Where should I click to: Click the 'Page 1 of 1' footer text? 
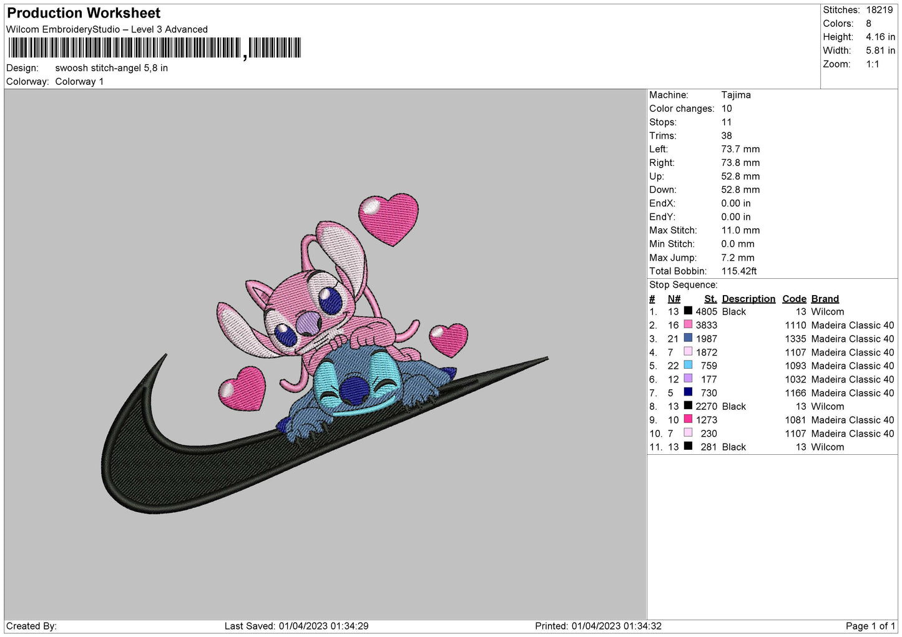point(870,626)
